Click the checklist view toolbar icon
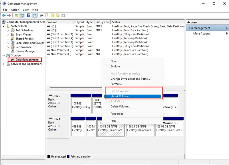The width and height of the screenshot is (229, 165). click(x=63, y=15)
